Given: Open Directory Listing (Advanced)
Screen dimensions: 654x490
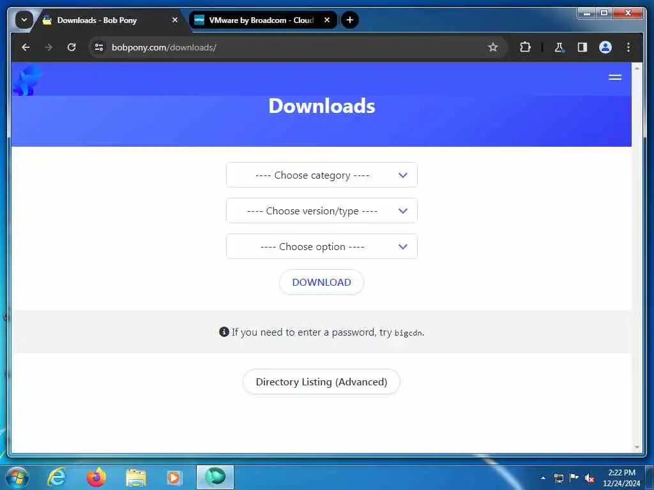Looking at the screenshot, I should click(321, 382).
